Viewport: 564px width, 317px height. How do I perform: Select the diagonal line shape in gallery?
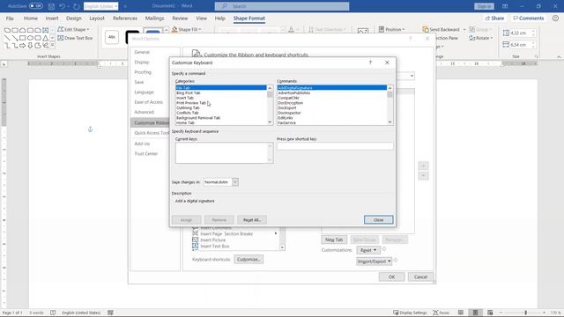click(7, 38)
